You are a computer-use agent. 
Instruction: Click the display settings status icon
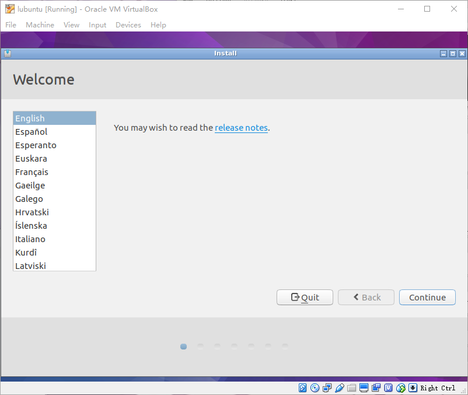click(x=364, y=388)
